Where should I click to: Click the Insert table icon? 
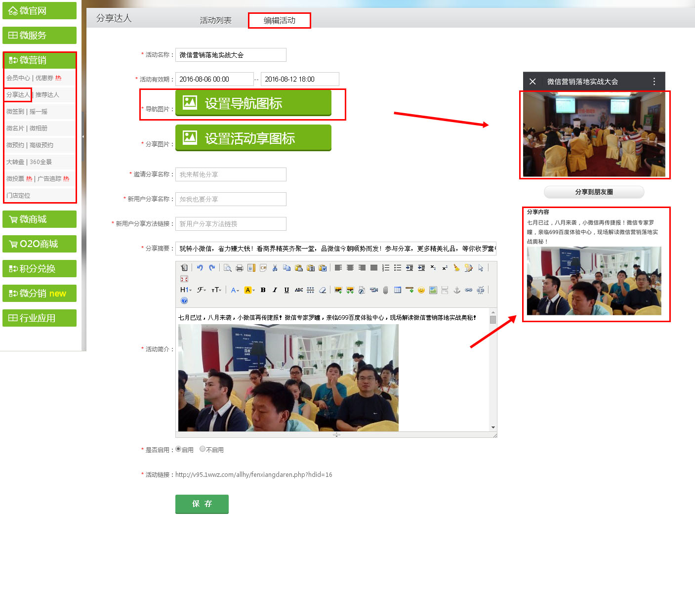398,290
